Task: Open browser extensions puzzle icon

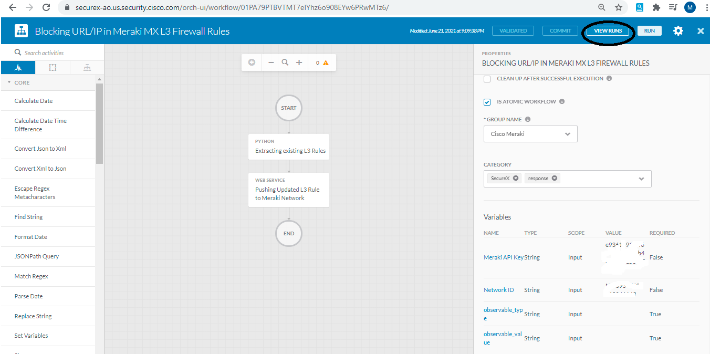Action: pyautogui.click(x=656, y=7)
